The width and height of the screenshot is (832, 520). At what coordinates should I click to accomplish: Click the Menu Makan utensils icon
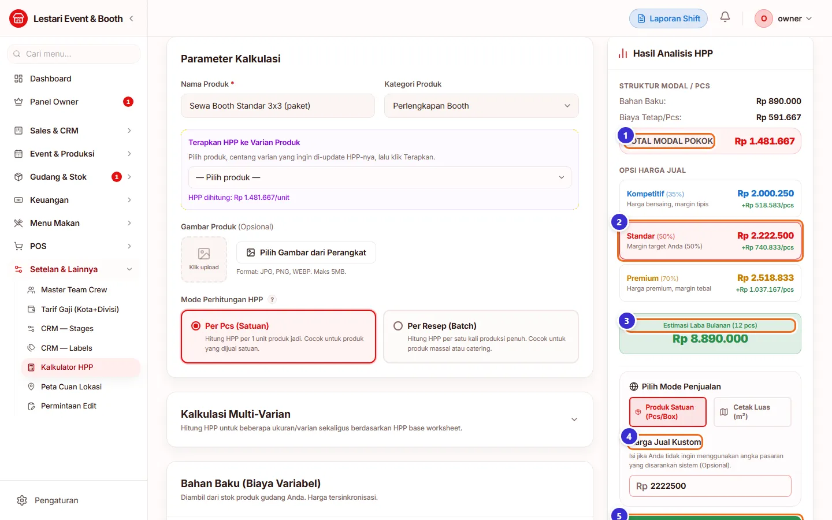(x=18, y=223)
